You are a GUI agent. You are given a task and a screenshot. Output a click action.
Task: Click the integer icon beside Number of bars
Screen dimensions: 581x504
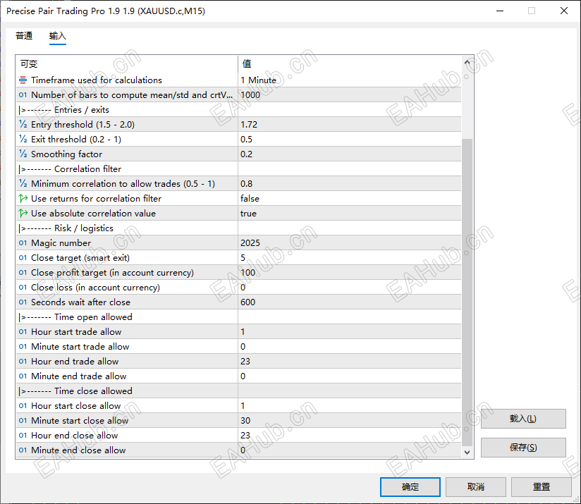click(x=23, y=94)
